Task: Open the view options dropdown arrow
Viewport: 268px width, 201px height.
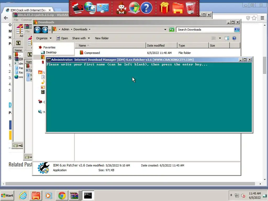Action: [220, 38]
